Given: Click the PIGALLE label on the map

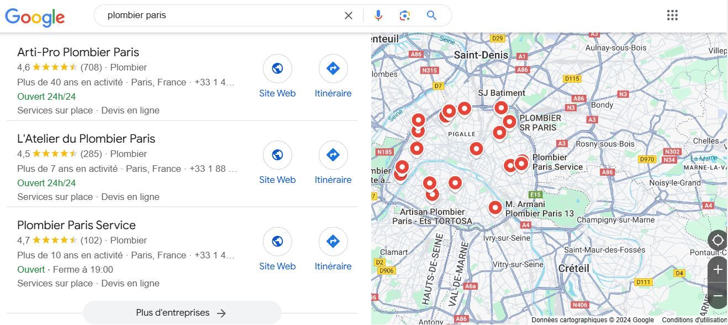Looking at the screenshot, I should coord(462,134).
